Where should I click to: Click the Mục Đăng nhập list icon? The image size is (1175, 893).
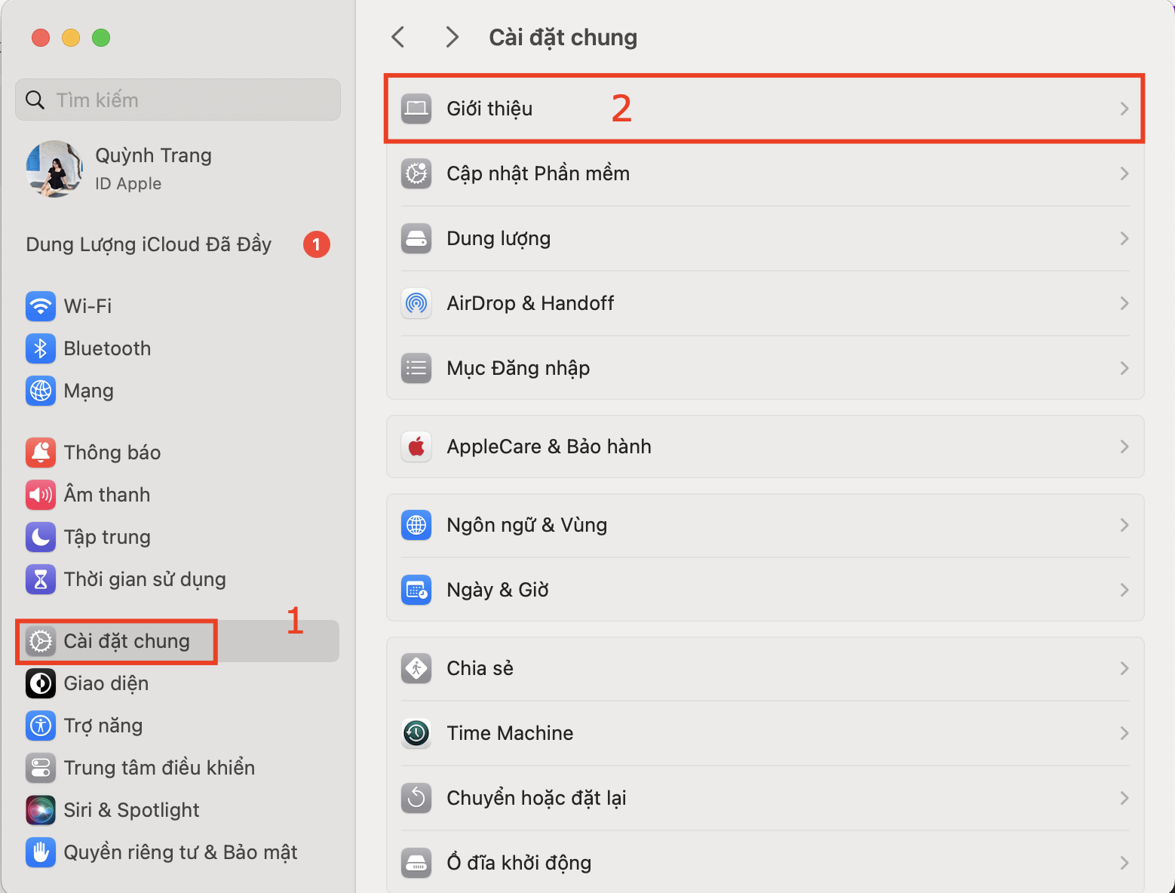pos(416,368)
